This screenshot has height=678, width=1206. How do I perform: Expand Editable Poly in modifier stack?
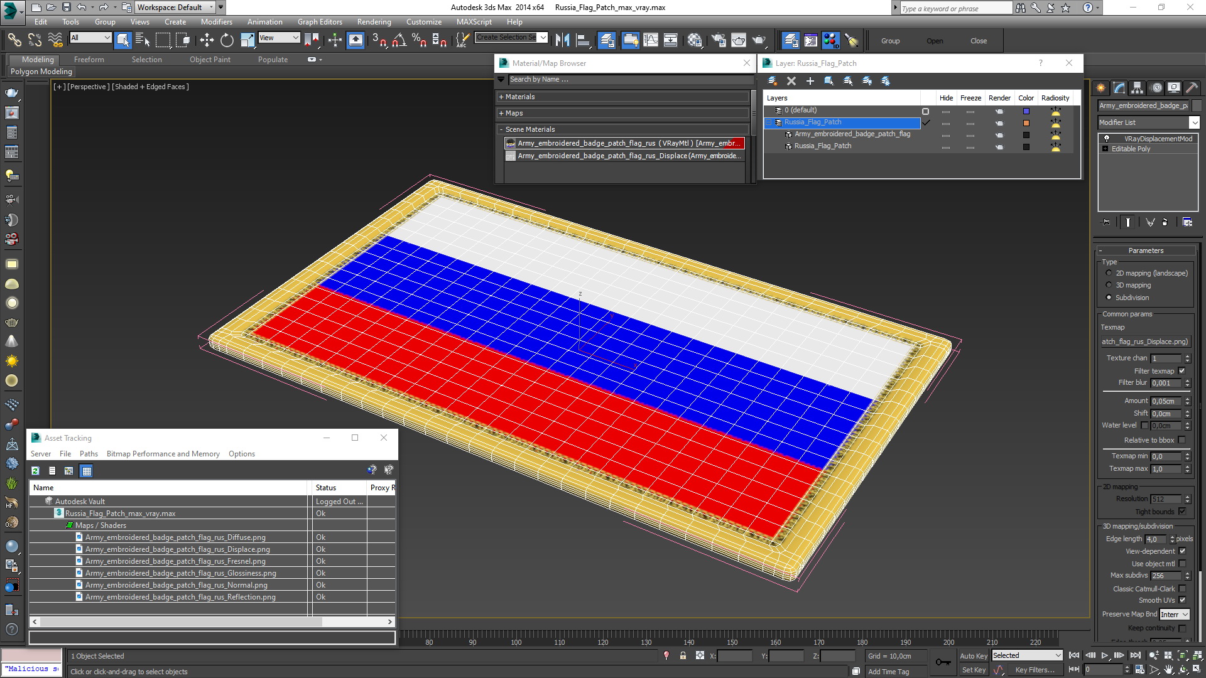[x=1105, y=149]
